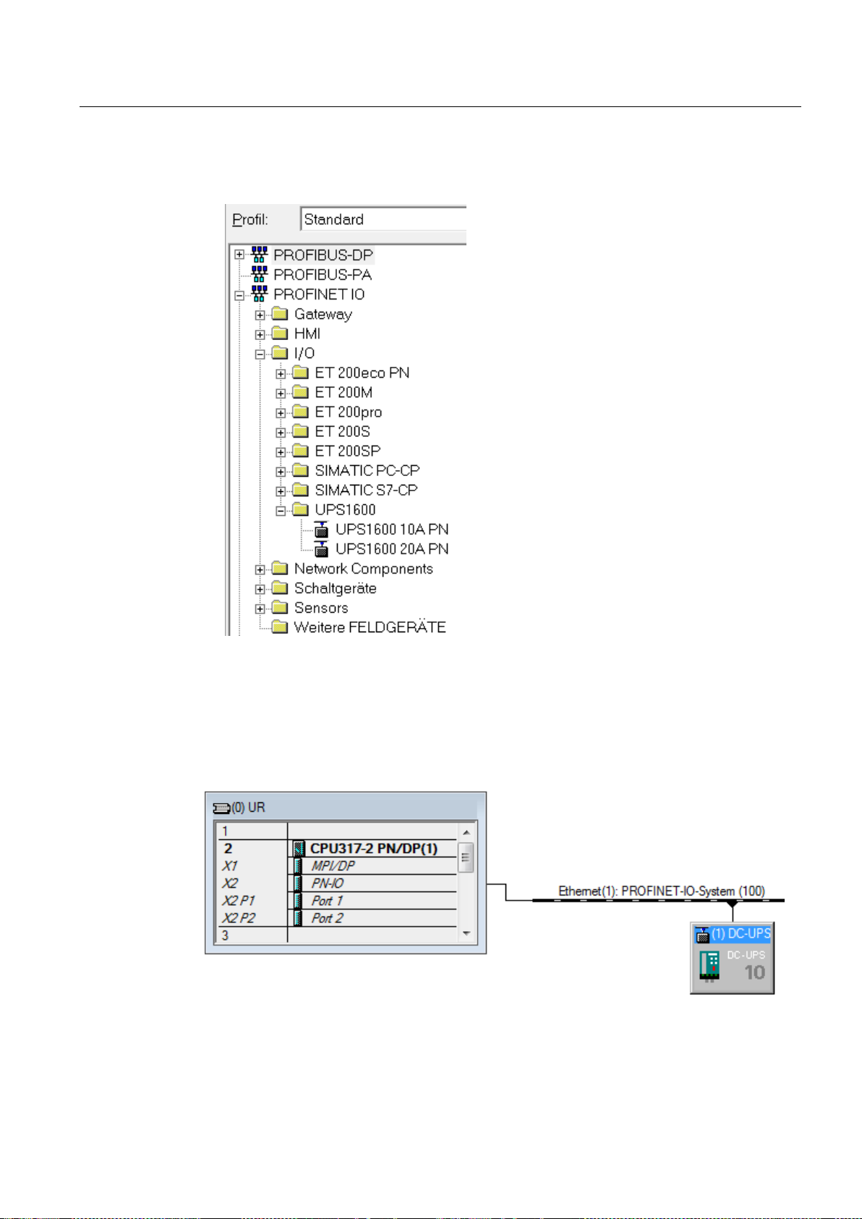
Task: Expand the Gateway folder
Action: pyautogui.click(x=260, y=315)
